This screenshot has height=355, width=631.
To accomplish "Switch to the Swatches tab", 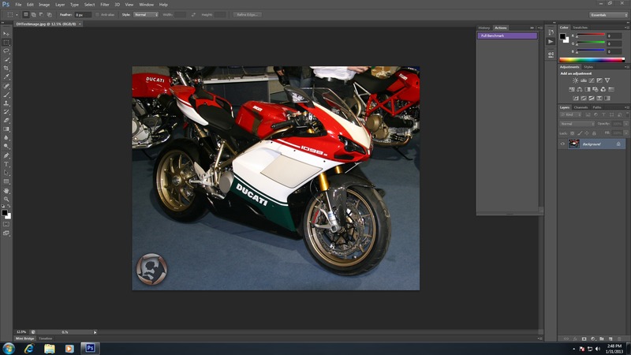I will (581, 28).
